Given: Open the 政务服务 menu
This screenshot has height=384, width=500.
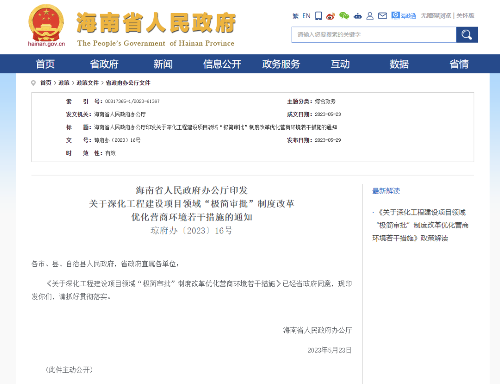Looking at the screenshot, I should (281, 64).
